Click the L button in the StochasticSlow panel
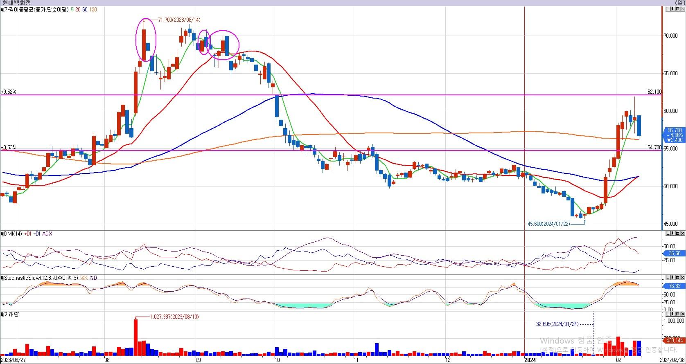Image resolution: width=686 pixels, height=364 pixels. point(668,278)
